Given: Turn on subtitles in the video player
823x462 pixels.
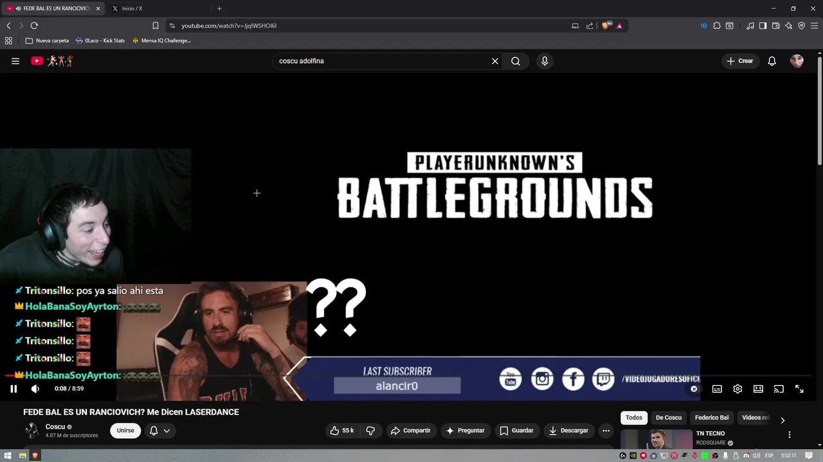Looking at the screenshot, I should click(717, 389).
